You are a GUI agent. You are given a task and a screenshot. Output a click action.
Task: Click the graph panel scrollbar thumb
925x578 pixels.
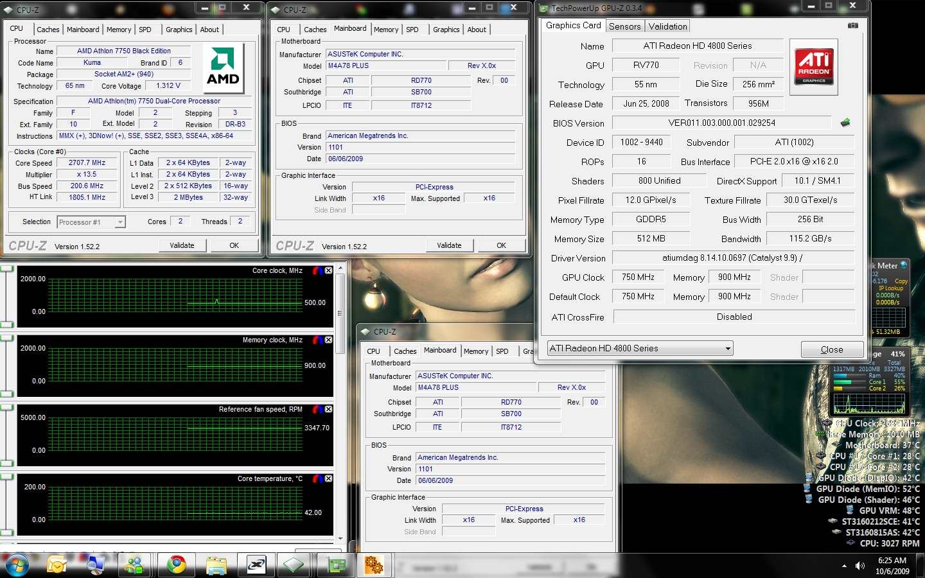340,313
